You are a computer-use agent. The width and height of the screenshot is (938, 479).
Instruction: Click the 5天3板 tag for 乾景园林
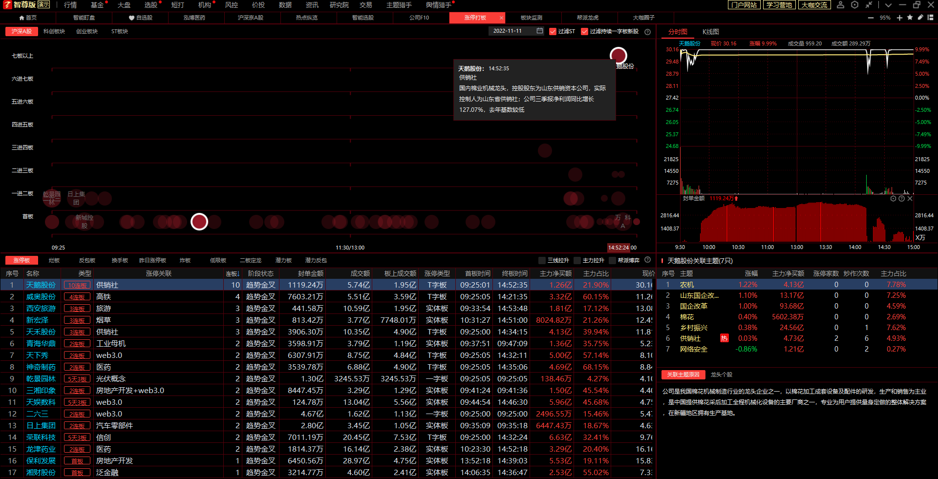(x=77, y=379)
